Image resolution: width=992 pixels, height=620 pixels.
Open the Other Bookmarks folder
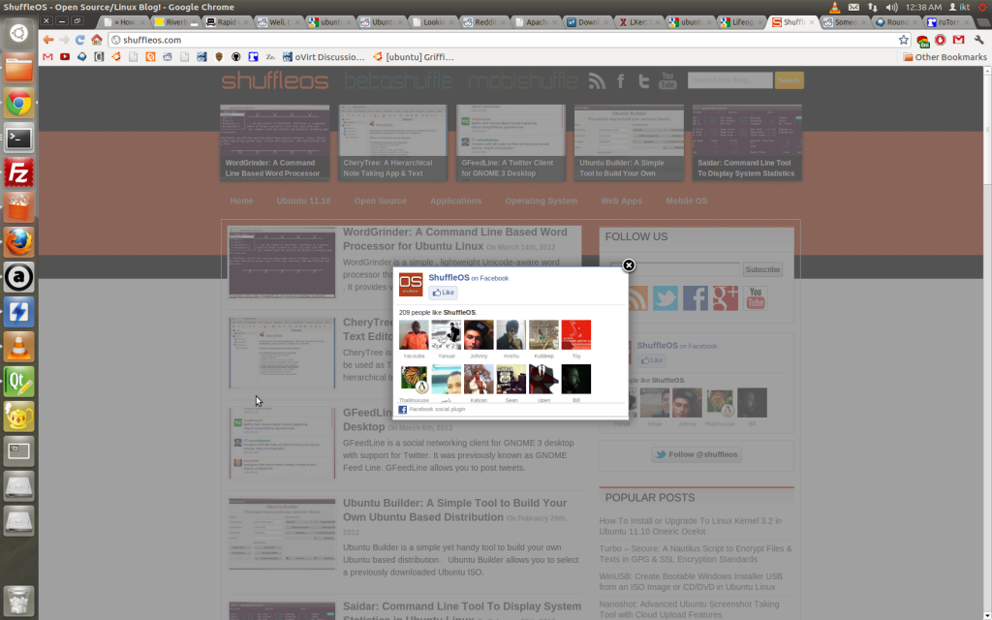(x=945, y=57)
